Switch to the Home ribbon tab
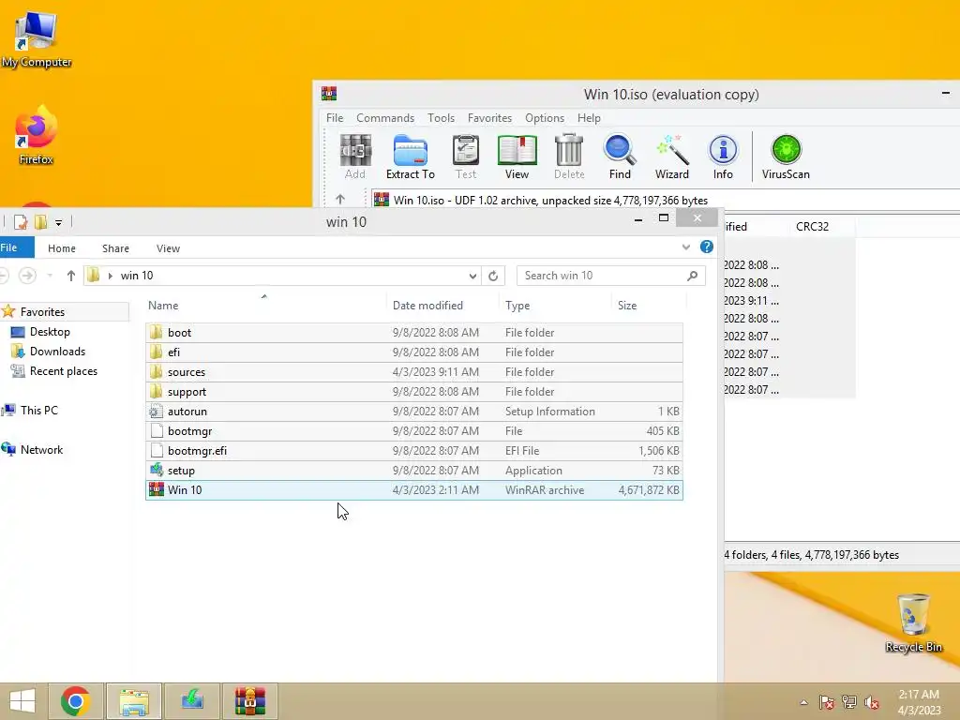This screenshot has height=720, width=960. click(62, 248)
